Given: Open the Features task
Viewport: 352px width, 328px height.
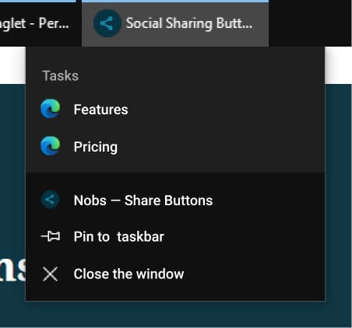Looking at the screenshot, I should pyautogui.click(x=175, y=109).
